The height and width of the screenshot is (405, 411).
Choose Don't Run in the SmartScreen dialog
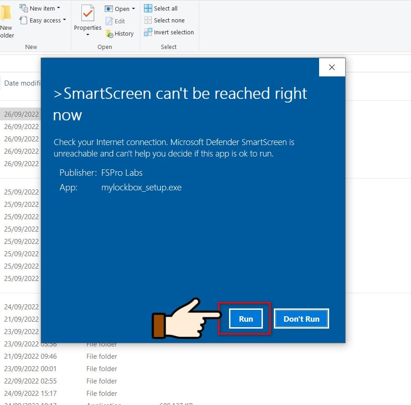(x=301, y=319)
